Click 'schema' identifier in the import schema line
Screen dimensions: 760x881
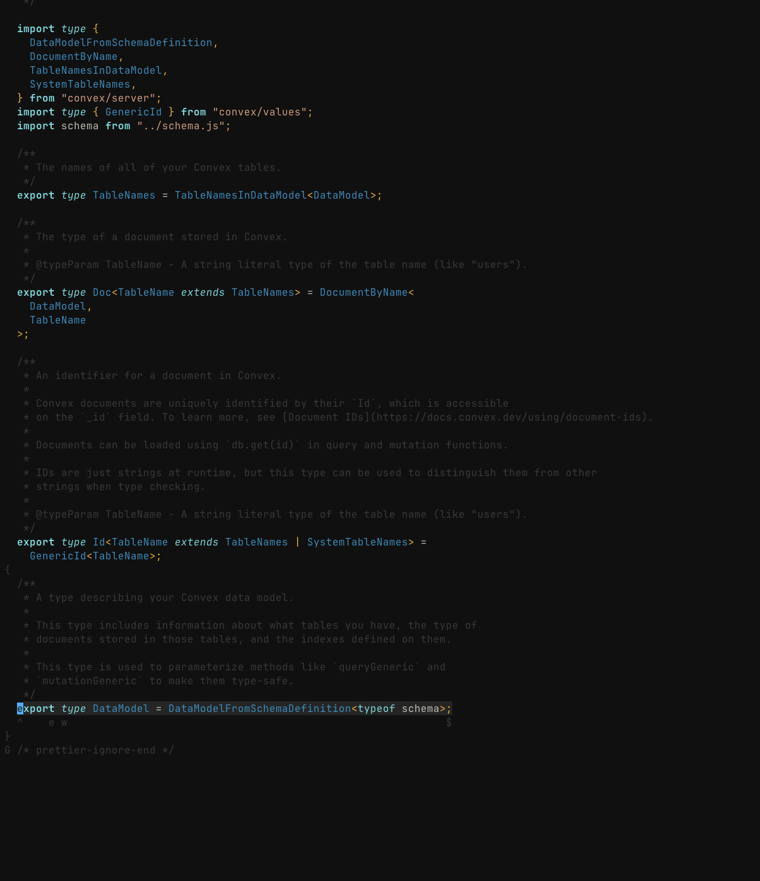[x=80, y=126]
